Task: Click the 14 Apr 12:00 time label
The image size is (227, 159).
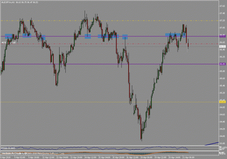Action: pyautogui.click(x=90, y=158)
